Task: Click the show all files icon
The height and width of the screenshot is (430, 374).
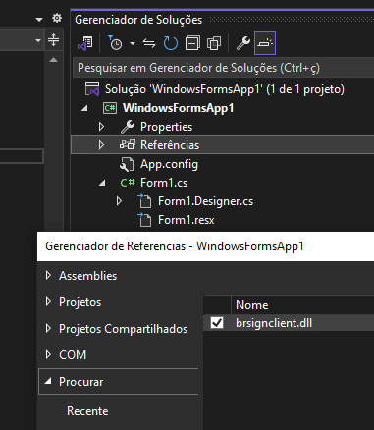Action: 214,43
